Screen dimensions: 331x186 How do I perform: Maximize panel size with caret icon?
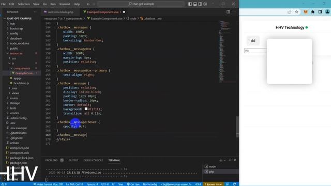pyautogui.click(x=230, y=160)
